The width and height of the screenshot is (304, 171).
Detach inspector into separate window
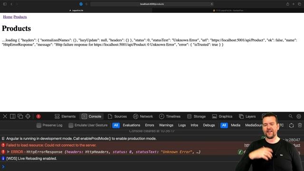pyautogui.click(x=20, y=116)
